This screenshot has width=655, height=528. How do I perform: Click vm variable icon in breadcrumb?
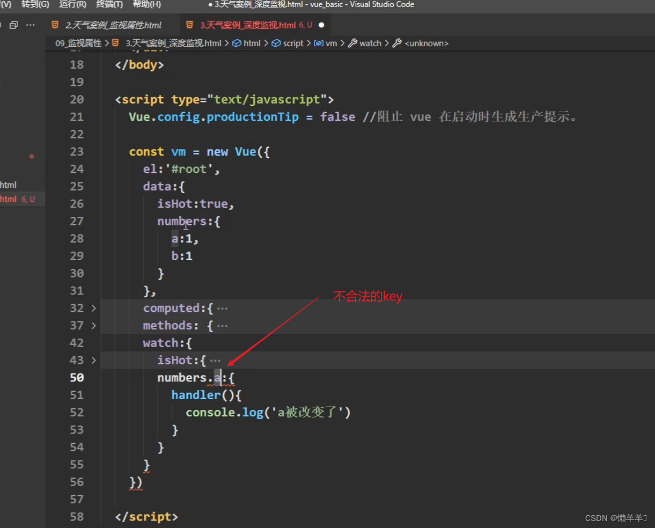tap(319, 43)
